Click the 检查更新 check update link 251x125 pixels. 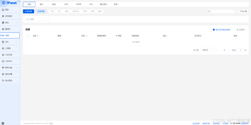(x=245, y=123)
